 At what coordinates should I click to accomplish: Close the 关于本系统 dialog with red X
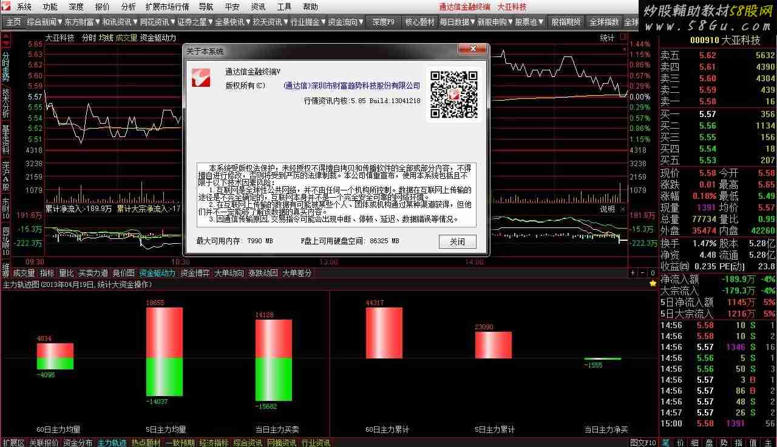(473, 50)
